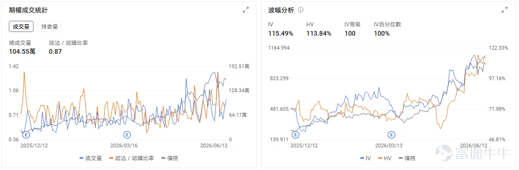Click the IV百分位數 label

[387, 25]
